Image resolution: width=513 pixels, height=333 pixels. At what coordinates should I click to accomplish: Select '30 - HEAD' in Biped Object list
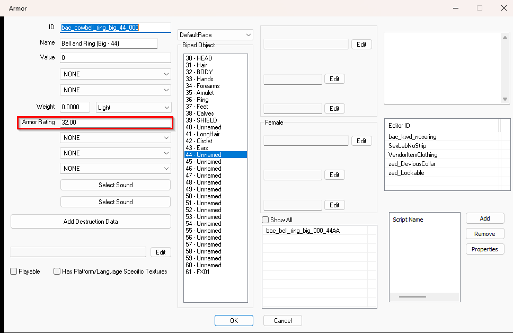pyautogui.click(x=215, y=58)
